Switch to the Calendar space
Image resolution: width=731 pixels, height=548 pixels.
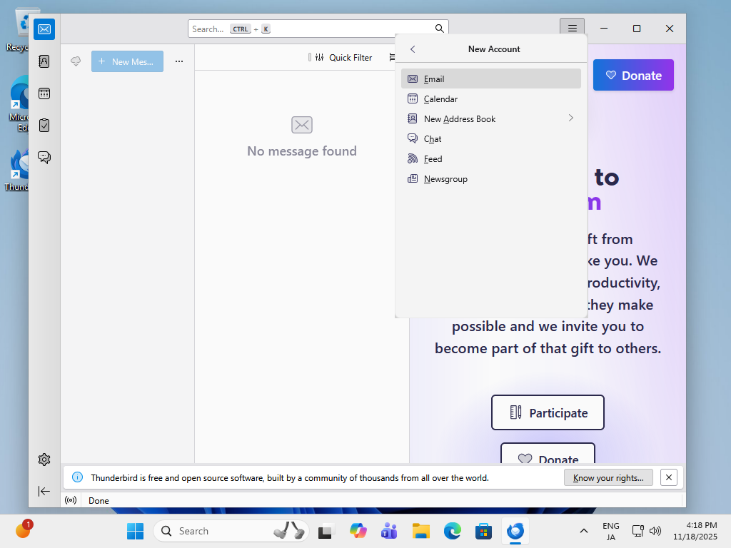click(44, 93)
